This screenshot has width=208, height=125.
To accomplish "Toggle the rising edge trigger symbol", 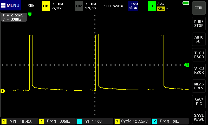I will tap(167, 9).
